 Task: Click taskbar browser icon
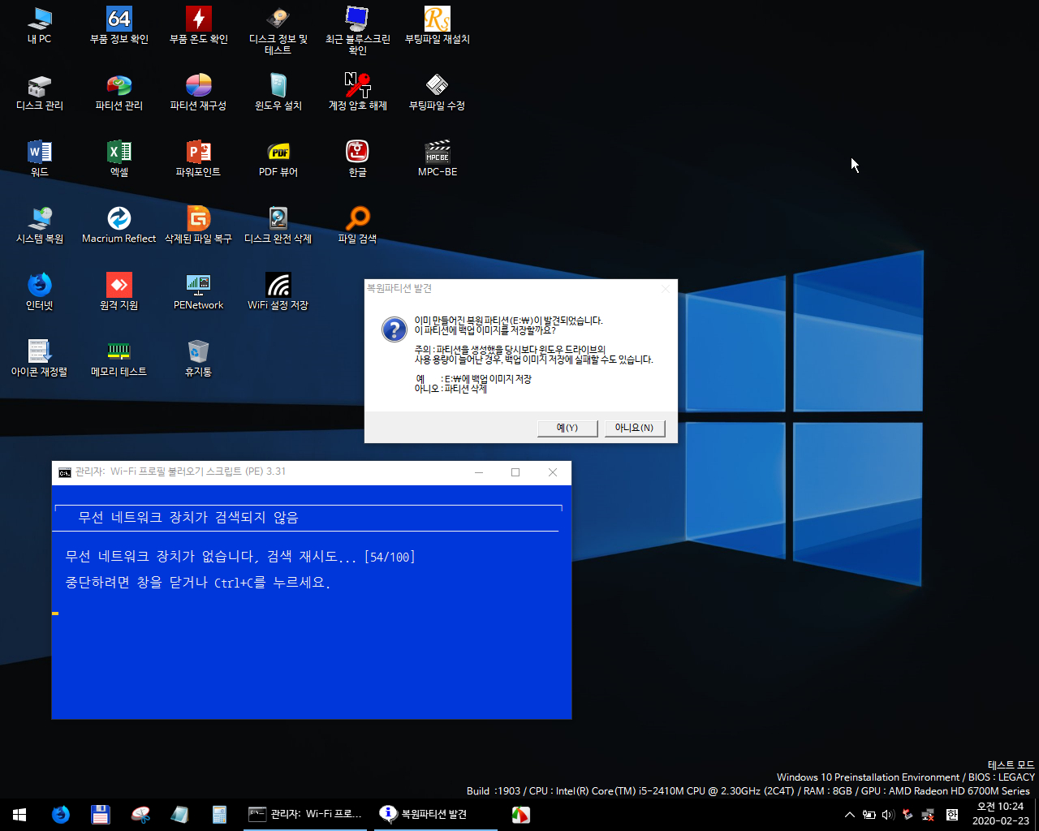click(61, 815)
